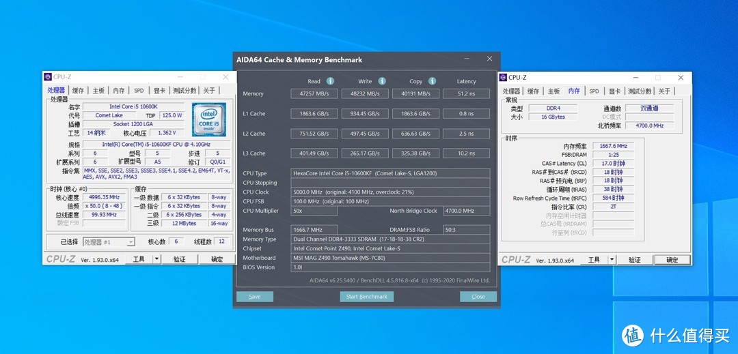The width and height of the screenshot is (738, 354).
Task: Click CPU-Z app icon in processor window title
Action: click(x=47, y=77)
